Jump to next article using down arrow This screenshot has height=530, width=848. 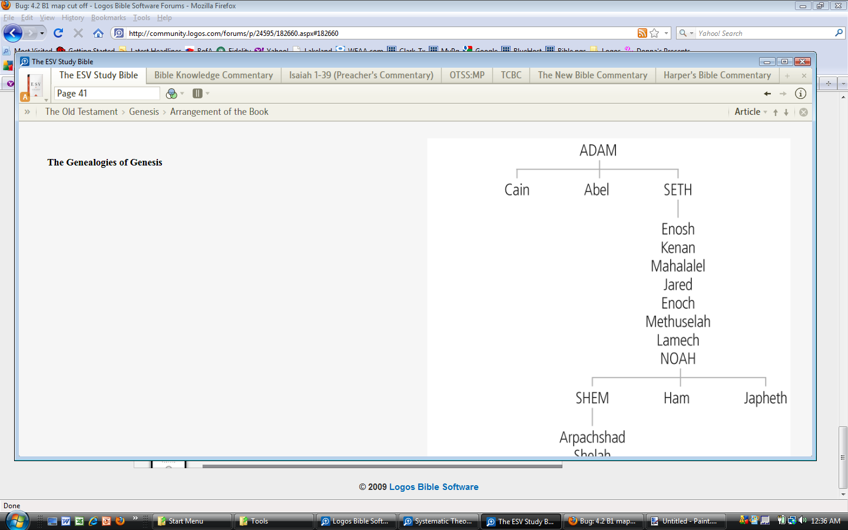786,112
